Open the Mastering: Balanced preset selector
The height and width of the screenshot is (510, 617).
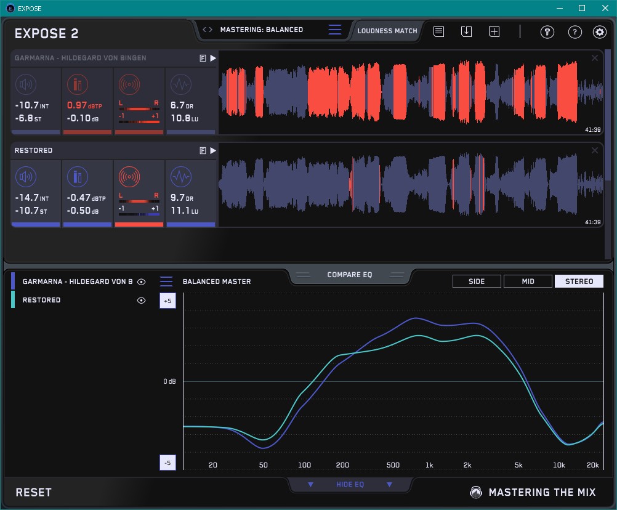261,30
